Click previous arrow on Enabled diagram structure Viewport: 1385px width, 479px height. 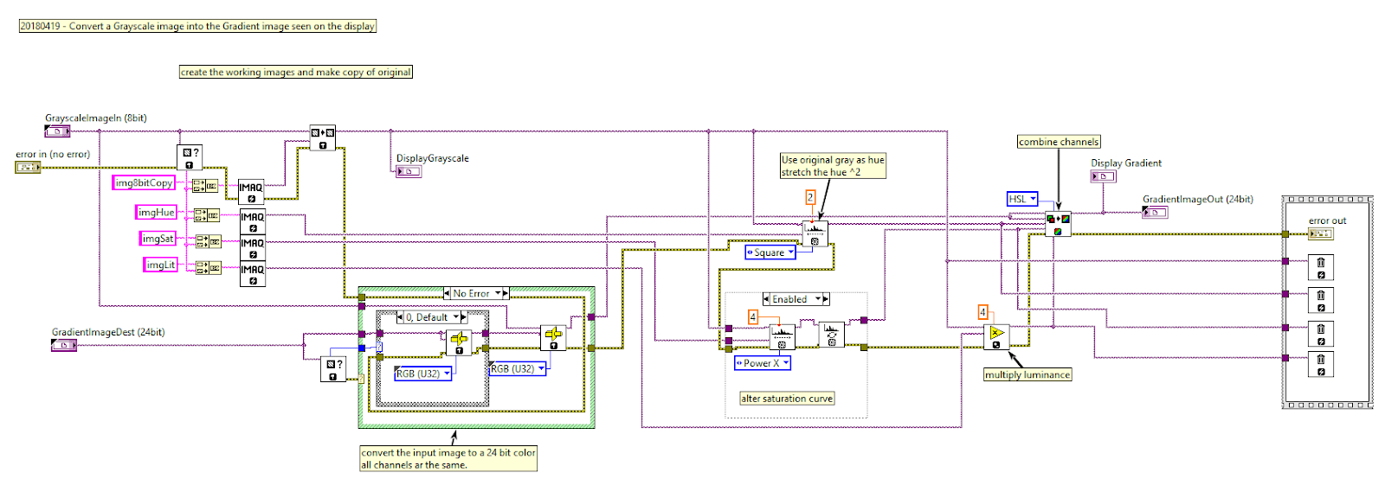pyautogui.click(x=766, y=299)
